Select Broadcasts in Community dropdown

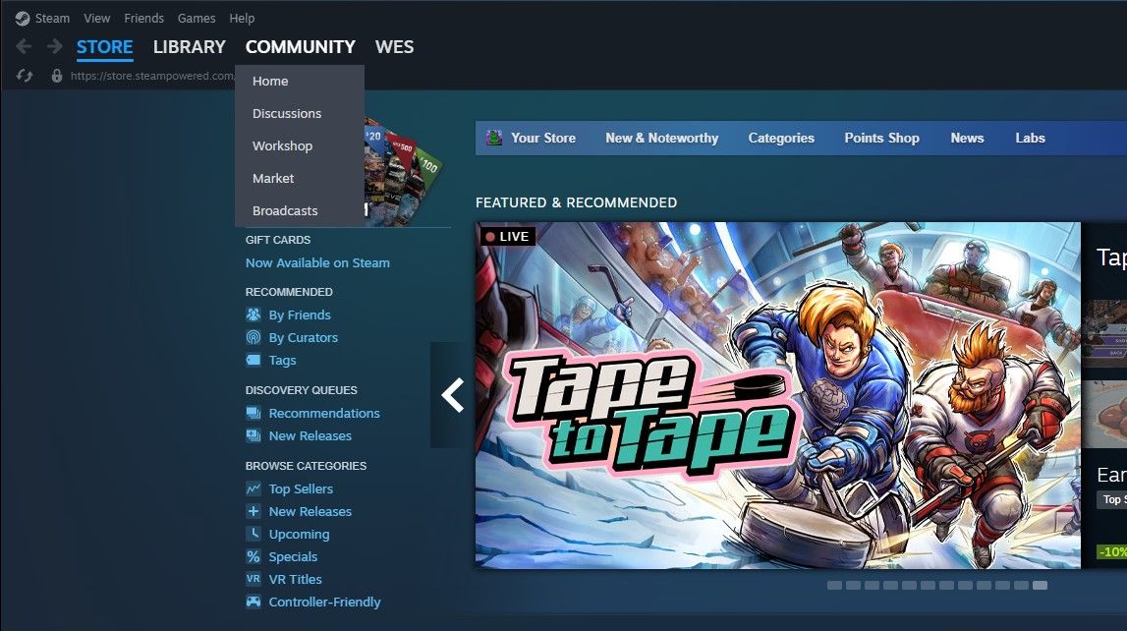(x=300, y=210)
